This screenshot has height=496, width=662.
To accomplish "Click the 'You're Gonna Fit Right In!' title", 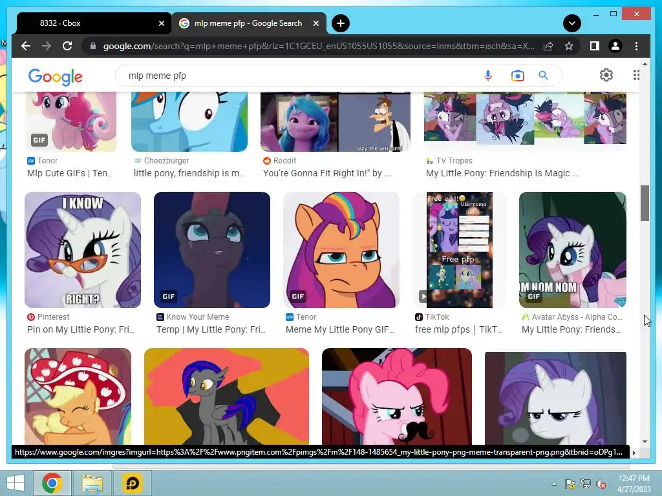I will pos(327,173).
